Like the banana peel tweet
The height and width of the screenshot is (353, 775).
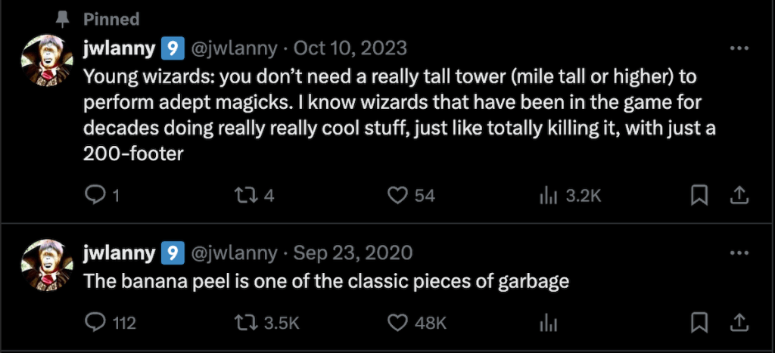(x=398, y=323)
